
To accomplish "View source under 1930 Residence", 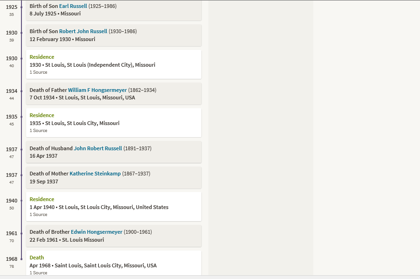I will coord(38,72).
